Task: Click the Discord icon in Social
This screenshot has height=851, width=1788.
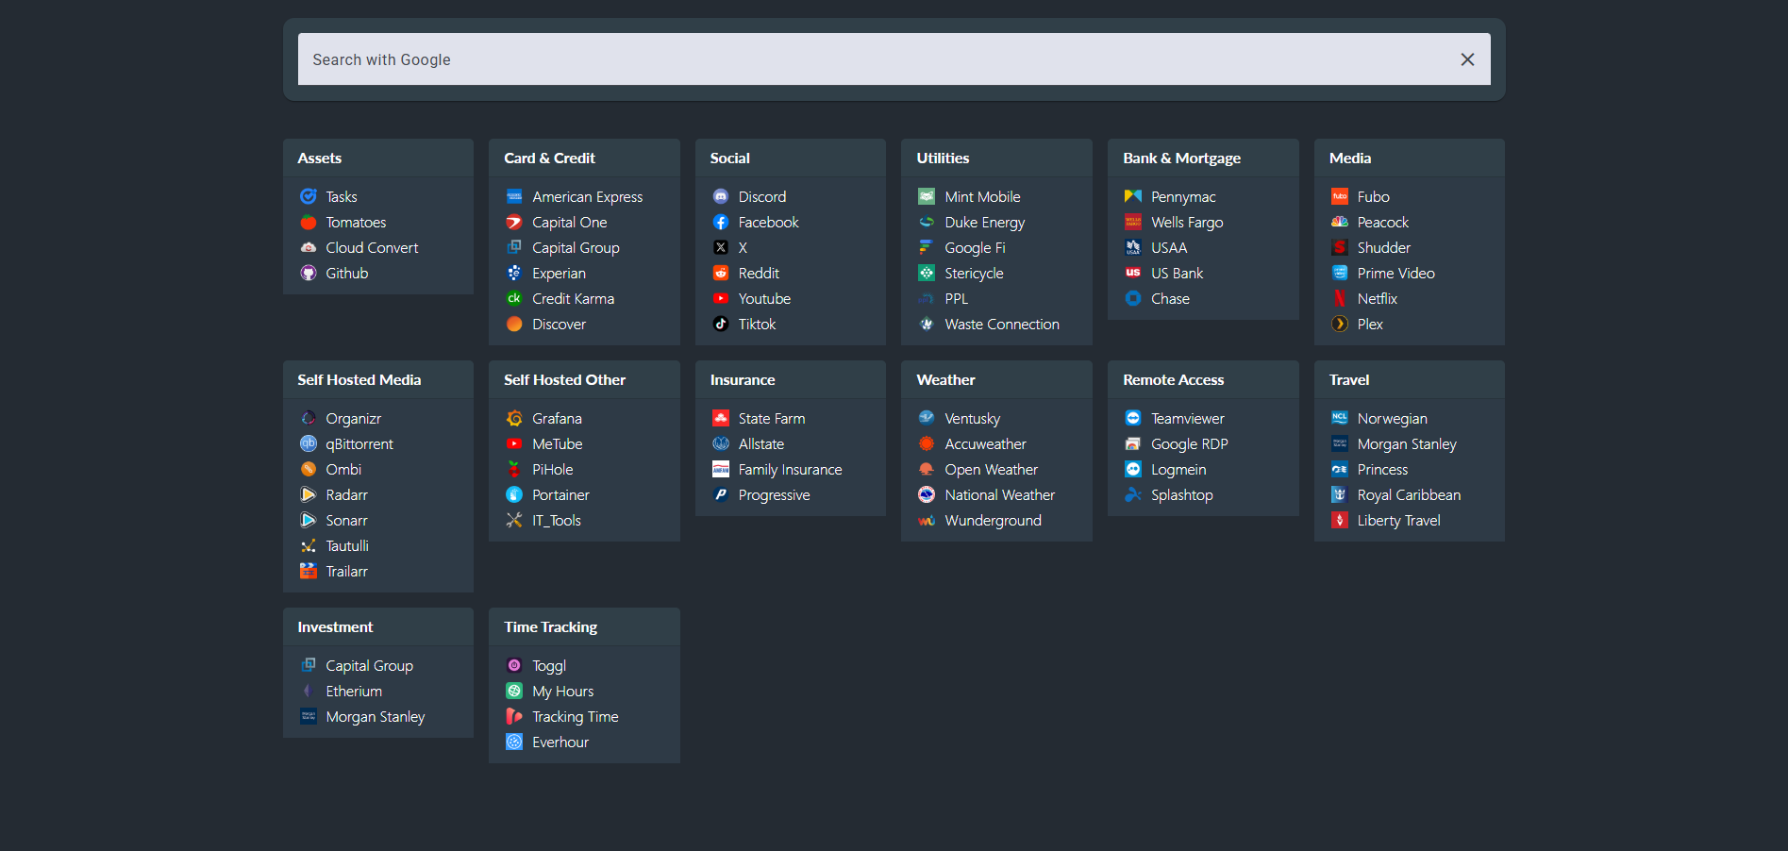Action: coord(721,196)
